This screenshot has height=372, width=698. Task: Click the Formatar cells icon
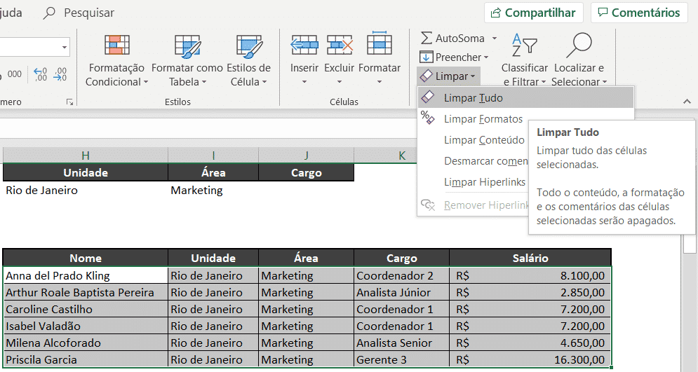coord(380,43)
